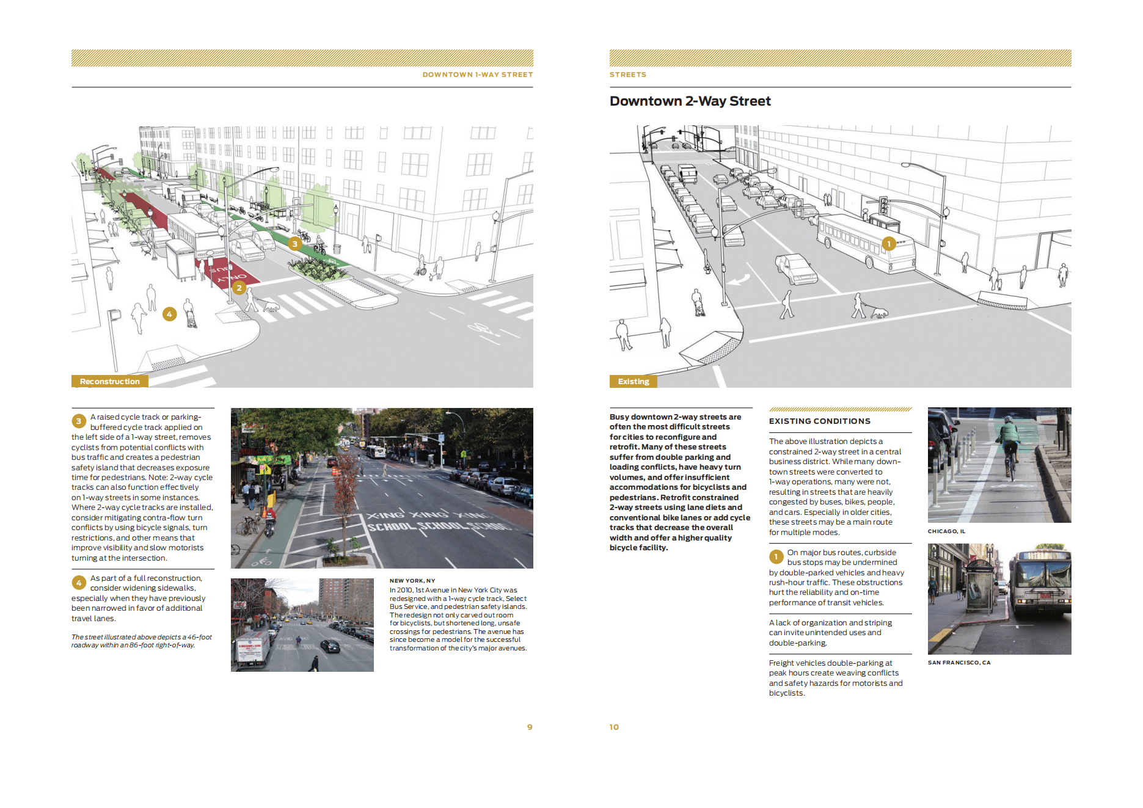Select the EXISTING CONDITIONS heading
The image size is (1143, 808).
[x=819, y=421]
